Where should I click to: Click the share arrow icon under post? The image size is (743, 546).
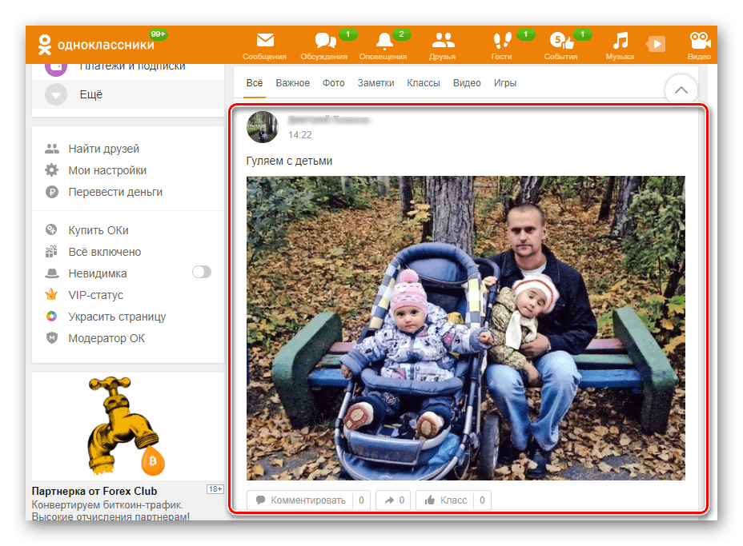click(389, 500)
